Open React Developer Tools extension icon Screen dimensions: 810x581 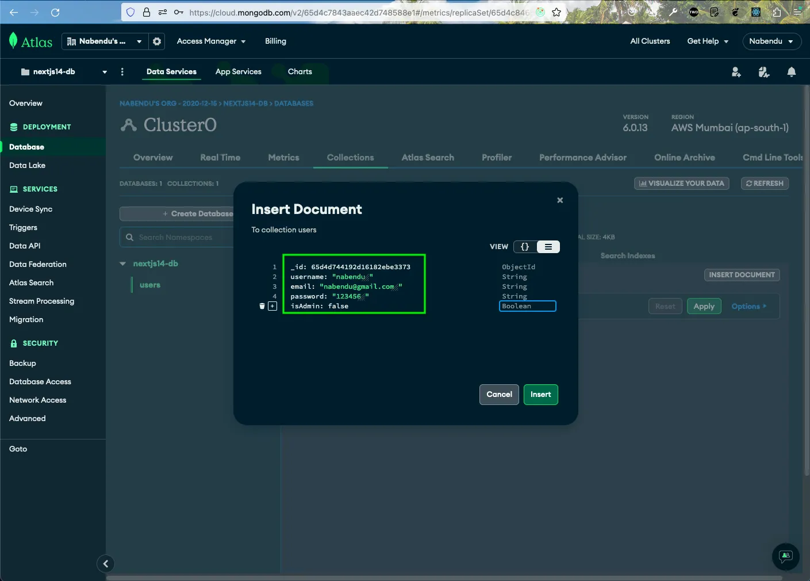click(756, 12)
